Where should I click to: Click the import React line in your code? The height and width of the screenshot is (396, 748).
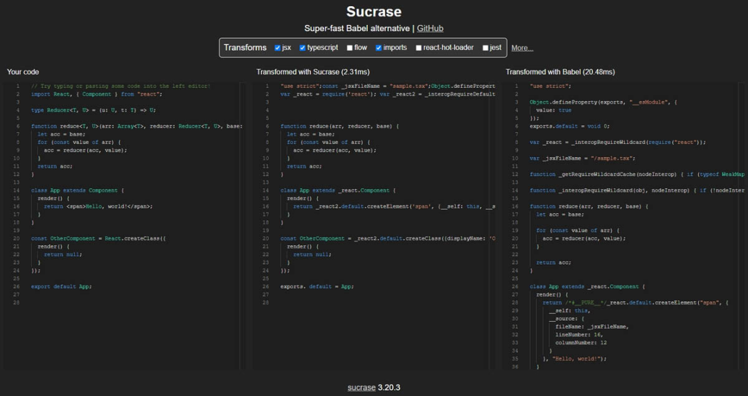coord(97,94)
